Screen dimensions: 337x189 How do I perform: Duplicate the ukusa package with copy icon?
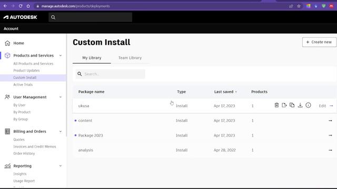[x=292, y=105]
